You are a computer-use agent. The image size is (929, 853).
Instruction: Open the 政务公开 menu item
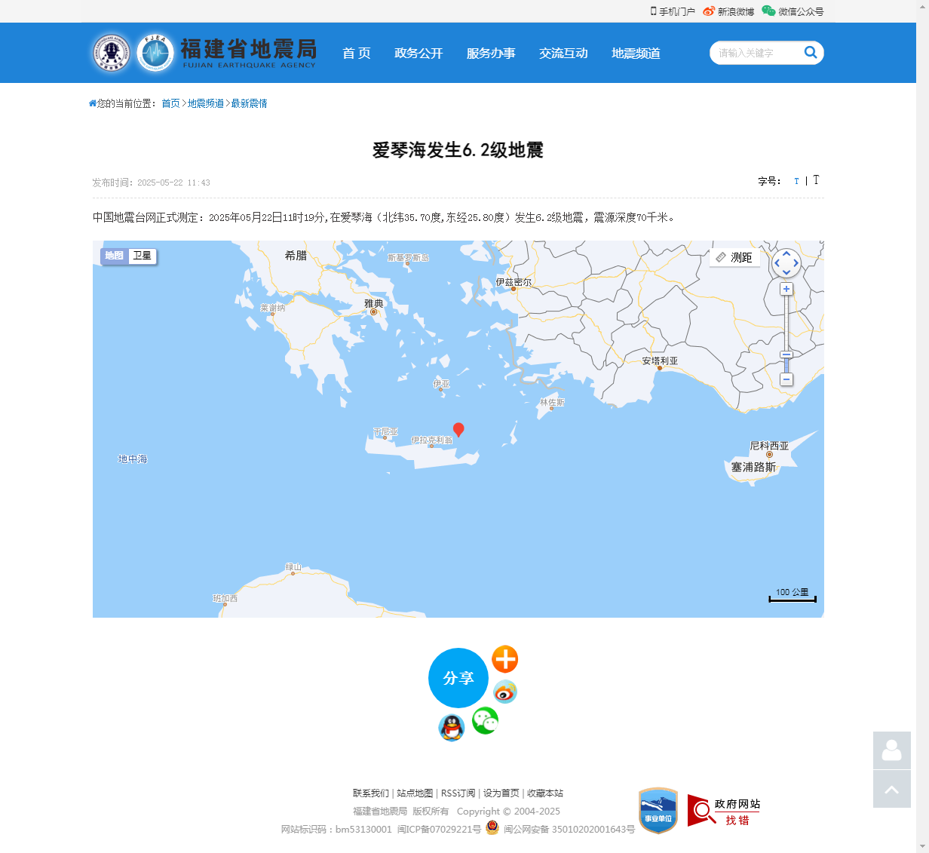[x=419, y=53]
